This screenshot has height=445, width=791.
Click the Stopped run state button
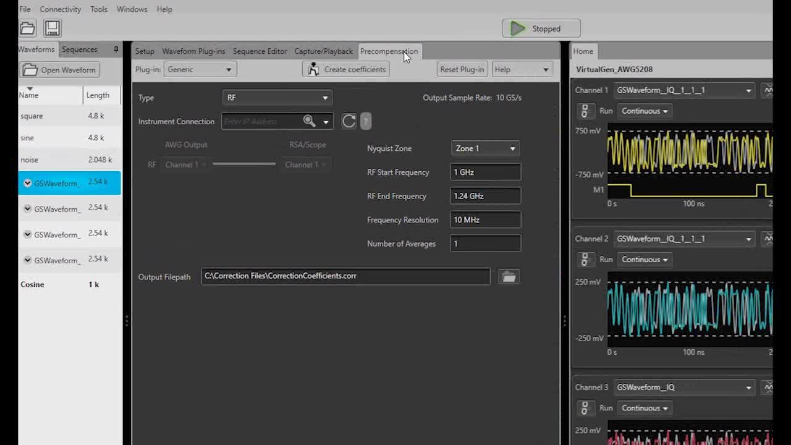[541, 28]
